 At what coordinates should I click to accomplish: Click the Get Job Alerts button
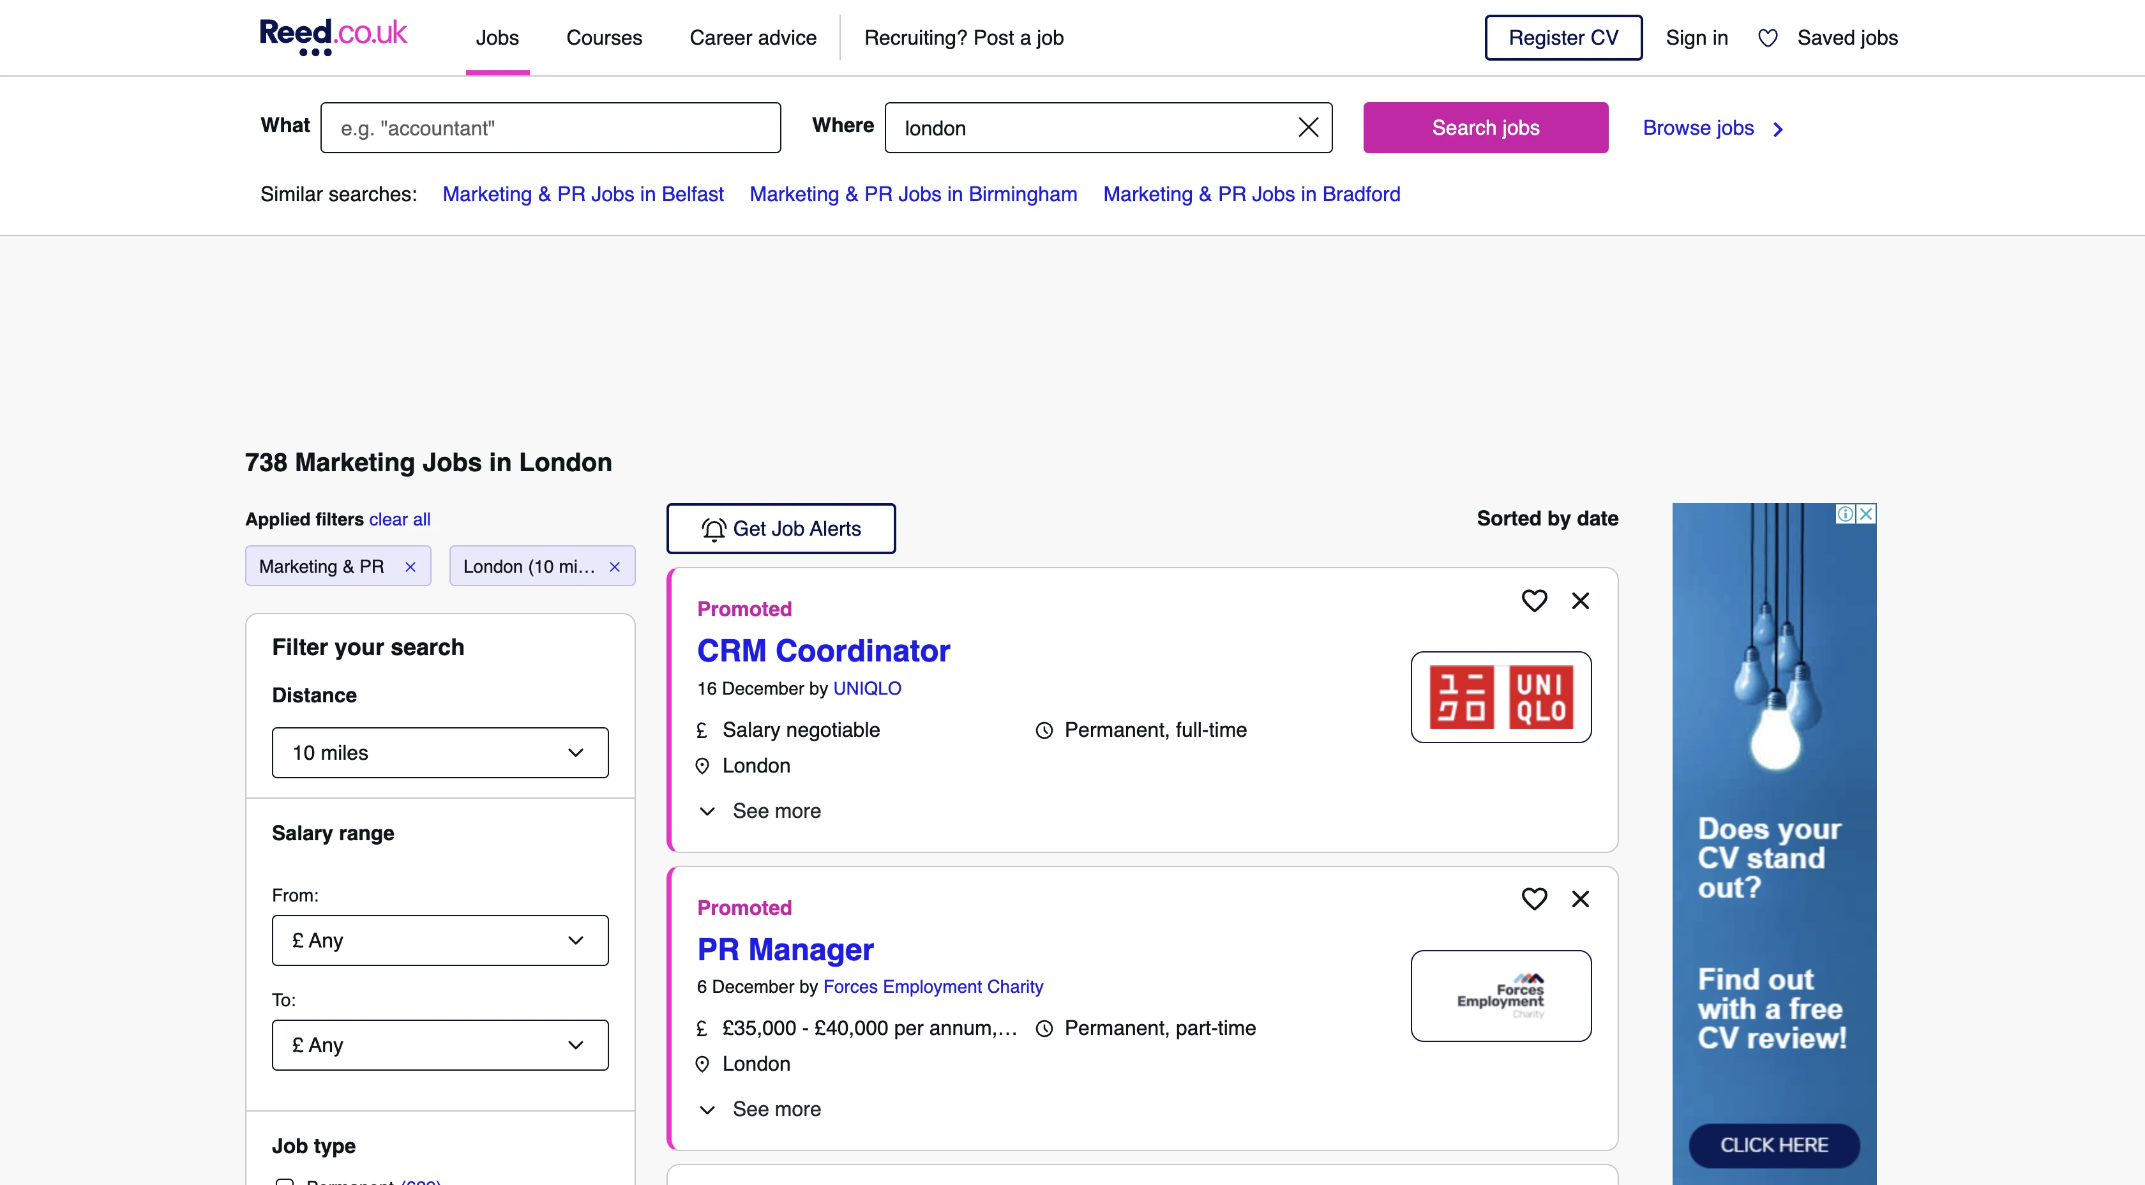780,529
